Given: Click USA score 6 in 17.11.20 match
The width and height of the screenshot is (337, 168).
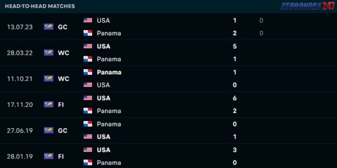Looking at the screenshot, I should coord(235,98).
